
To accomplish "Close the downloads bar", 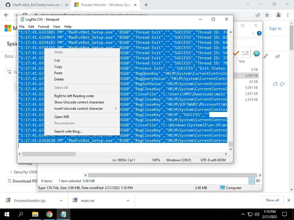I will pyautogui.click(x=289, y=200).
